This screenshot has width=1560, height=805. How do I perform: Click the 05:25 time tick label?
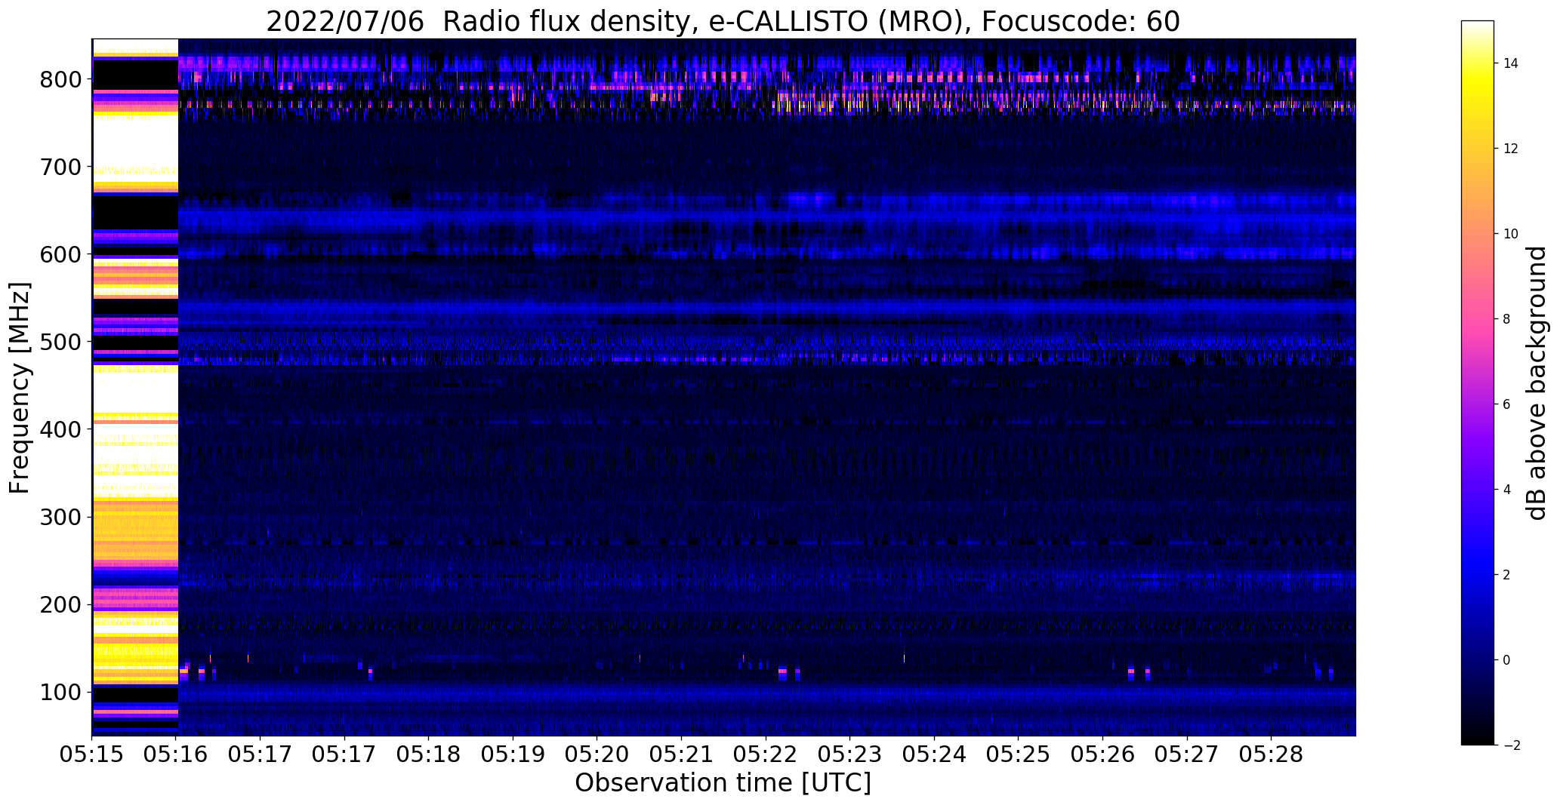point(1019,754)
